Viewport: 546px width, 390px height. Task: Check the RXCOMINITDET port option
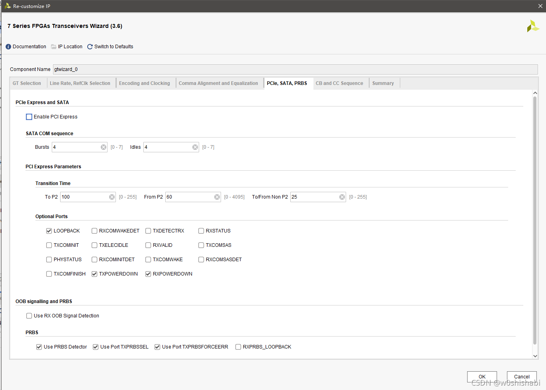(x=94, y=260)
